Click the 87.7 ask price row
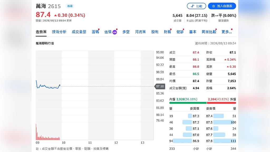The height and width of the screenshot is (152, 270). click(x=221, y=135)
